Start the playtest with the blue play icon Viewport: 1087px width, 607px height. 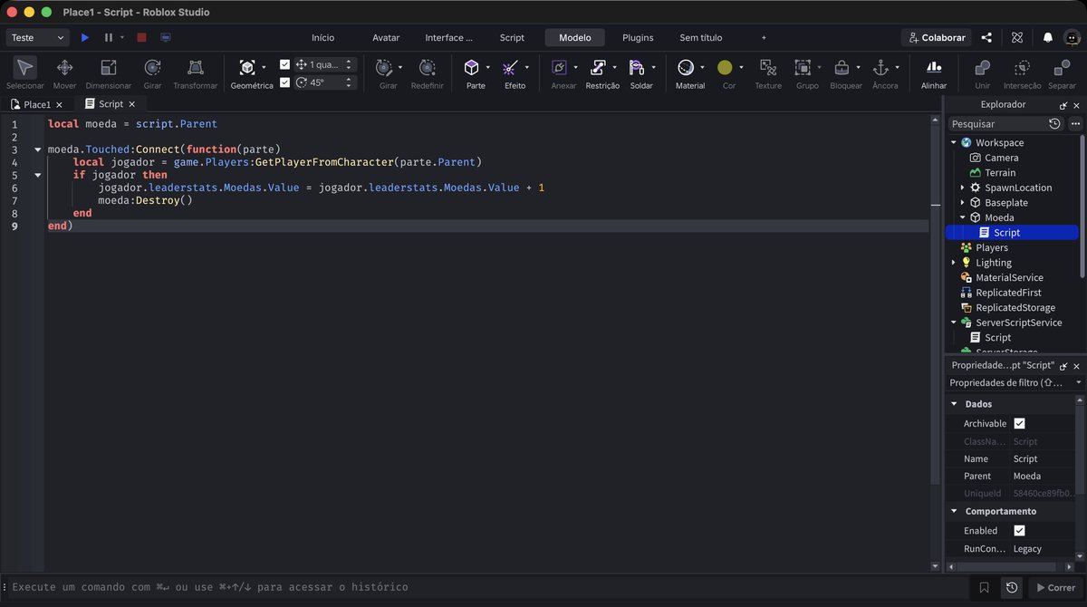click(85, 38)
